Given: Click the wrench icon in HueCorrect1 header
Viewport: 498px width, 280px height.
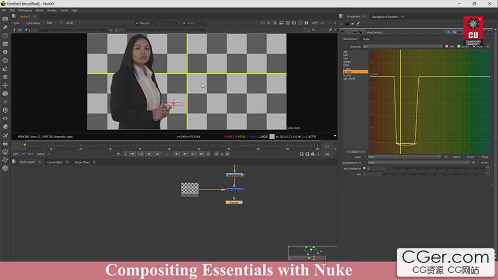Looking at the screenshot, I should tap(360, 32).
